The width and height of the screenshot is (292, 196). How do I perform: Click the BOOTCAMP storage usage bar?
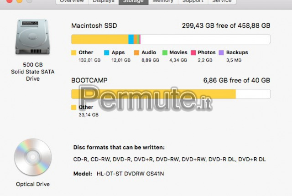pos(171,94)
